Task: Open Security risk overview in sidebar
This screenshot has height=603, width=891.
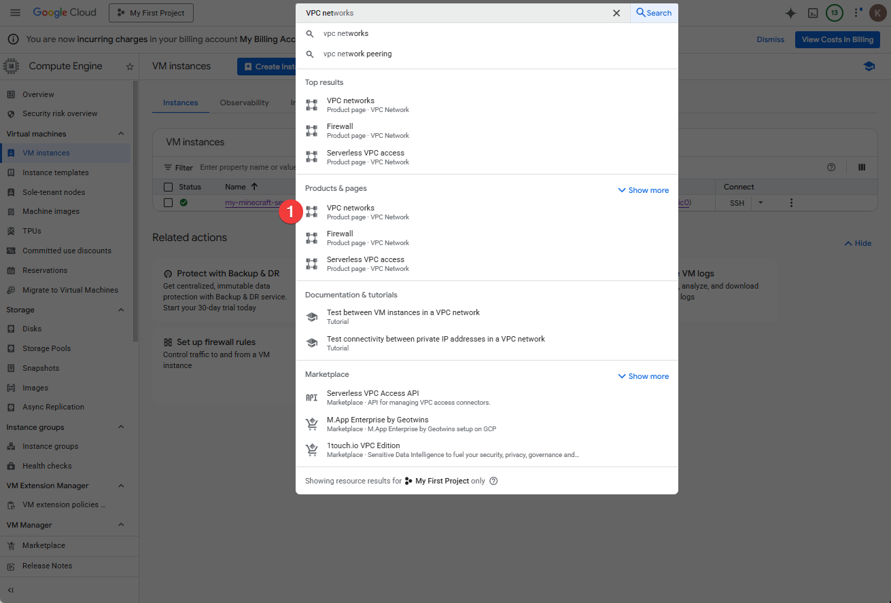Action: point(60,113)
